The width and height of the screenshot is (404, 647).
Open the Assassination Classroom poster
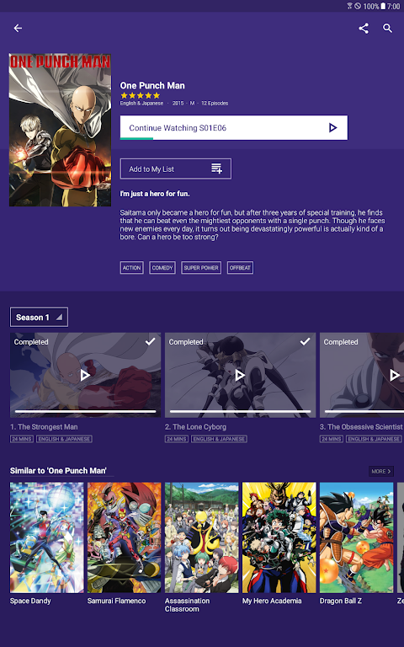click(x=202, y=537)
